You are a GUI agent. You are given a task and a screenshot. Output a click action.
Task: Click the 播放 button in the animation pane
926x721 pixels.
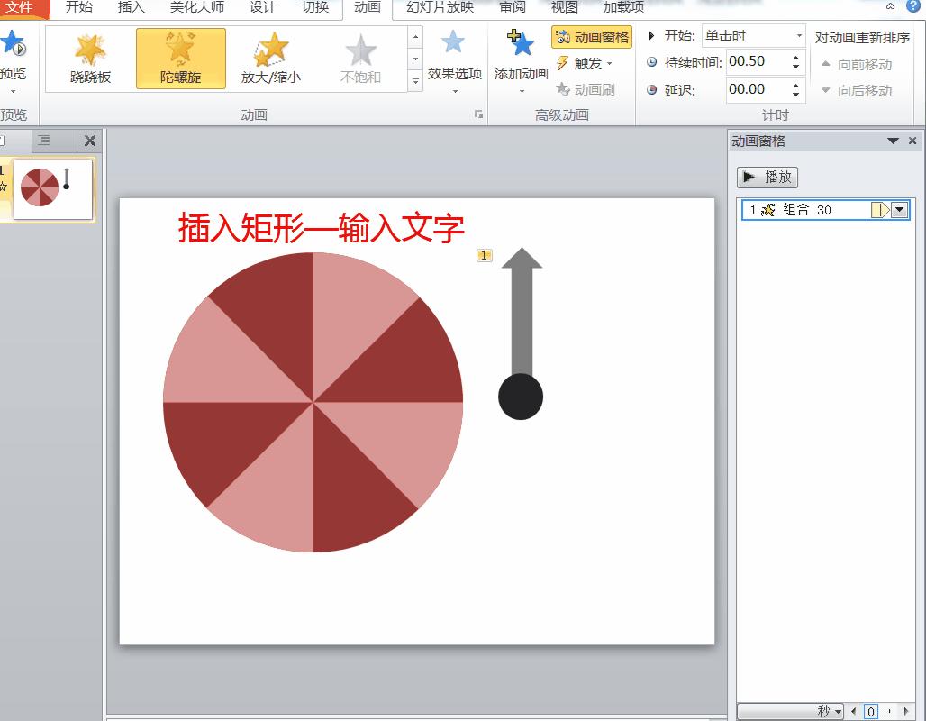(x=768, y=177)
